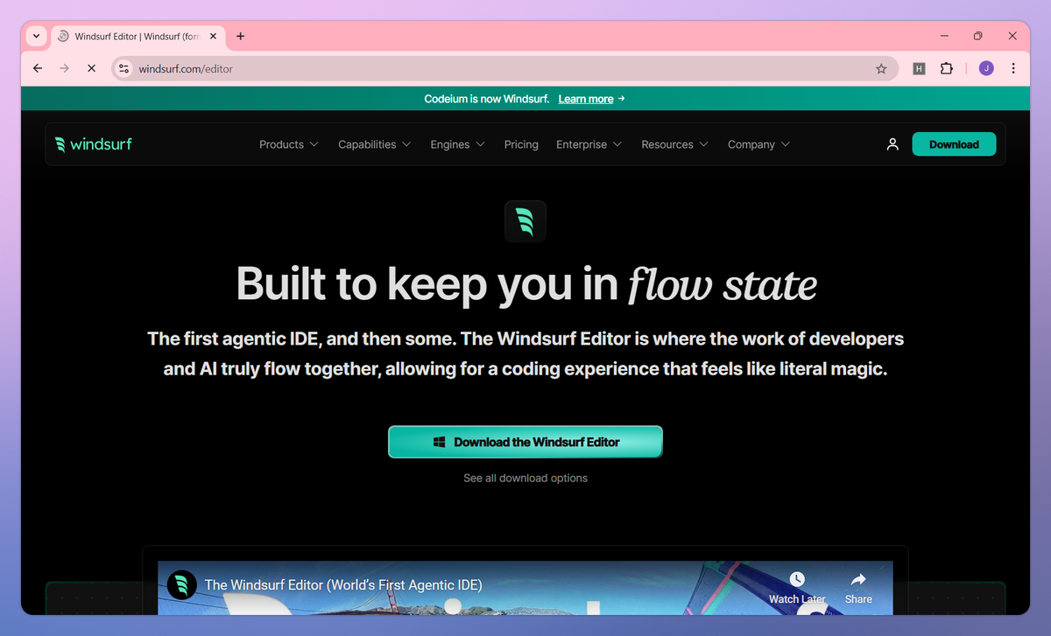
Task: Play the embedded Windsurf Editor video
Action: pyautogui.click(x=525, y=588)
